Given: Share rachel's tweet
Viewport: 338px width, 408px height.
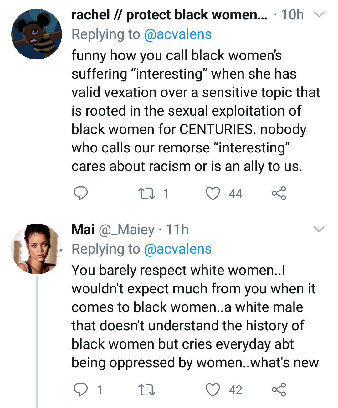Looking at the screenshot, I should [279, 193].
